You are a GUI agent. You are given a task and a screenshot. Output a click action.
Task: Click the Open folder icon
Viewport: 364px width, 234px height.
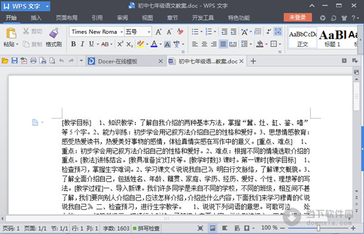(x=5, y=61)
